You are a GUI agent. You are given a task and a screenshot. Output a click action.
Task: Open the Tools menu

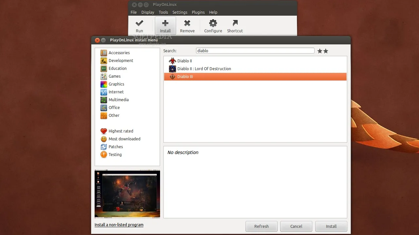(x=163, y=12)
